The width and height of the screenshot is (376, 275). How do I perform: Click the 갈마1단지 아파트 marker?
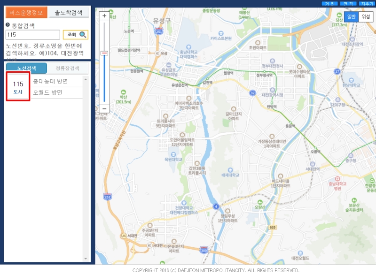pos(234,109)
